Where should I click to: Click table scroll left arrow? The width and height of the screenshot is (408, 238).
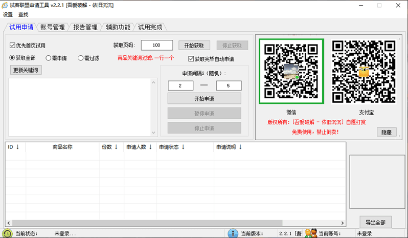tap(9, 223)
